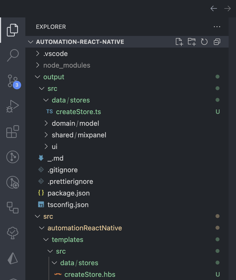
Task: Open package.json file
Action: pyautogui.click(x=68, y=193)
